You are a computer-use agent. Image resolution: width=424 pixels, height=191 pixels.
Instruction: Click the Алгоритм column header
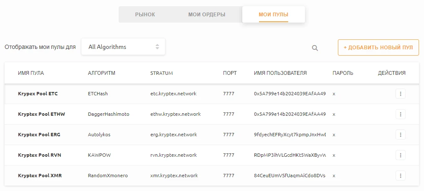[x=102, y=73]
